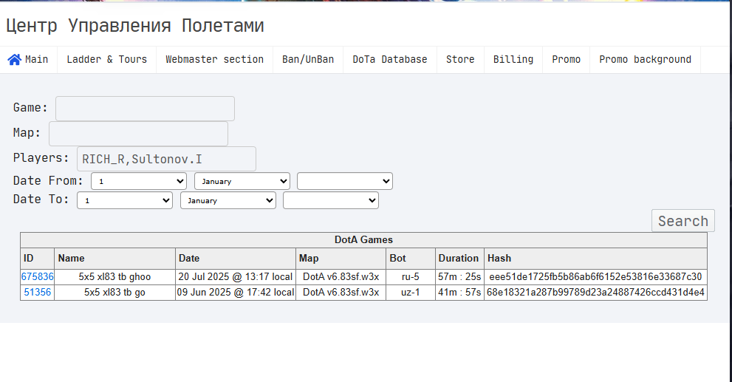Screen dimensions: 732x382
Task: Select the hash starting with eee51de1725
Action: [x=595, y=276]
